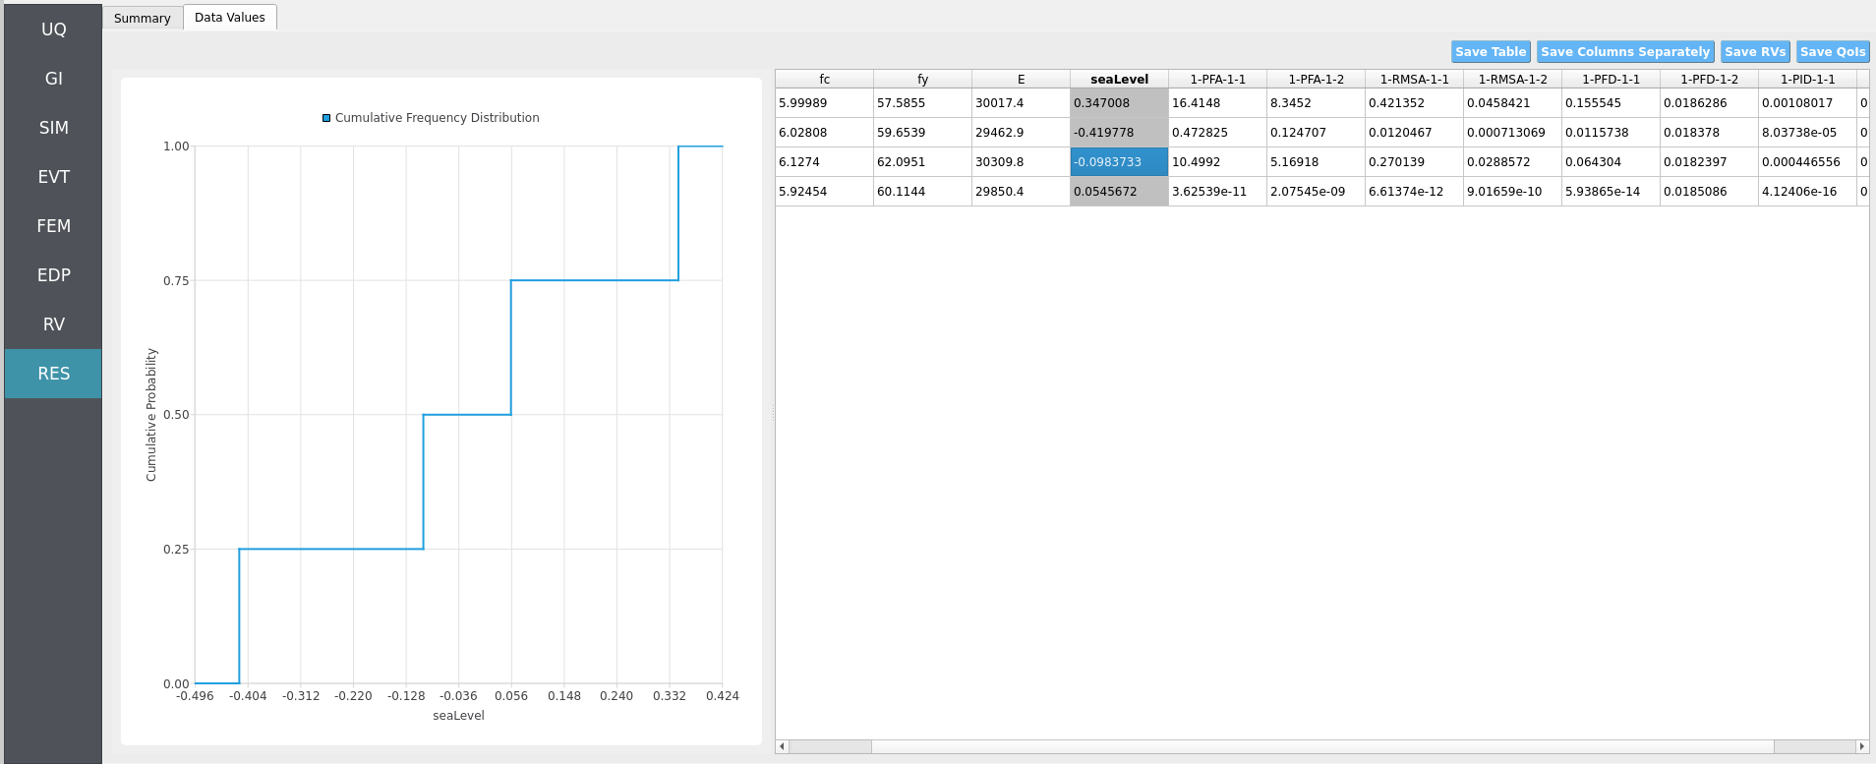Select the RES sidebar panel
Screen dimensions: 1876x764
pyautogui.click(x=53, y=374)
